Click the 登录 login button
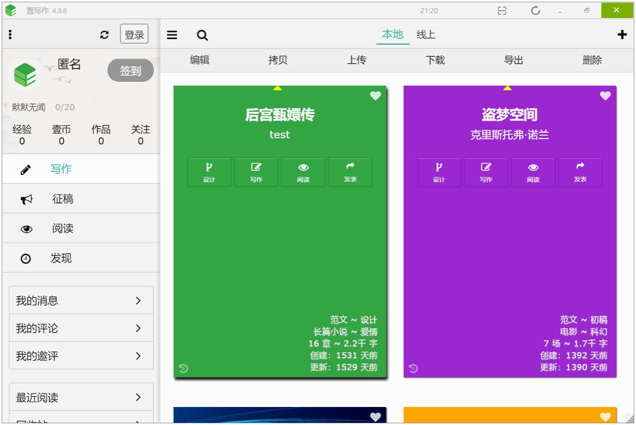Viewport: 636px width, 425px height. tap(134, 35)
